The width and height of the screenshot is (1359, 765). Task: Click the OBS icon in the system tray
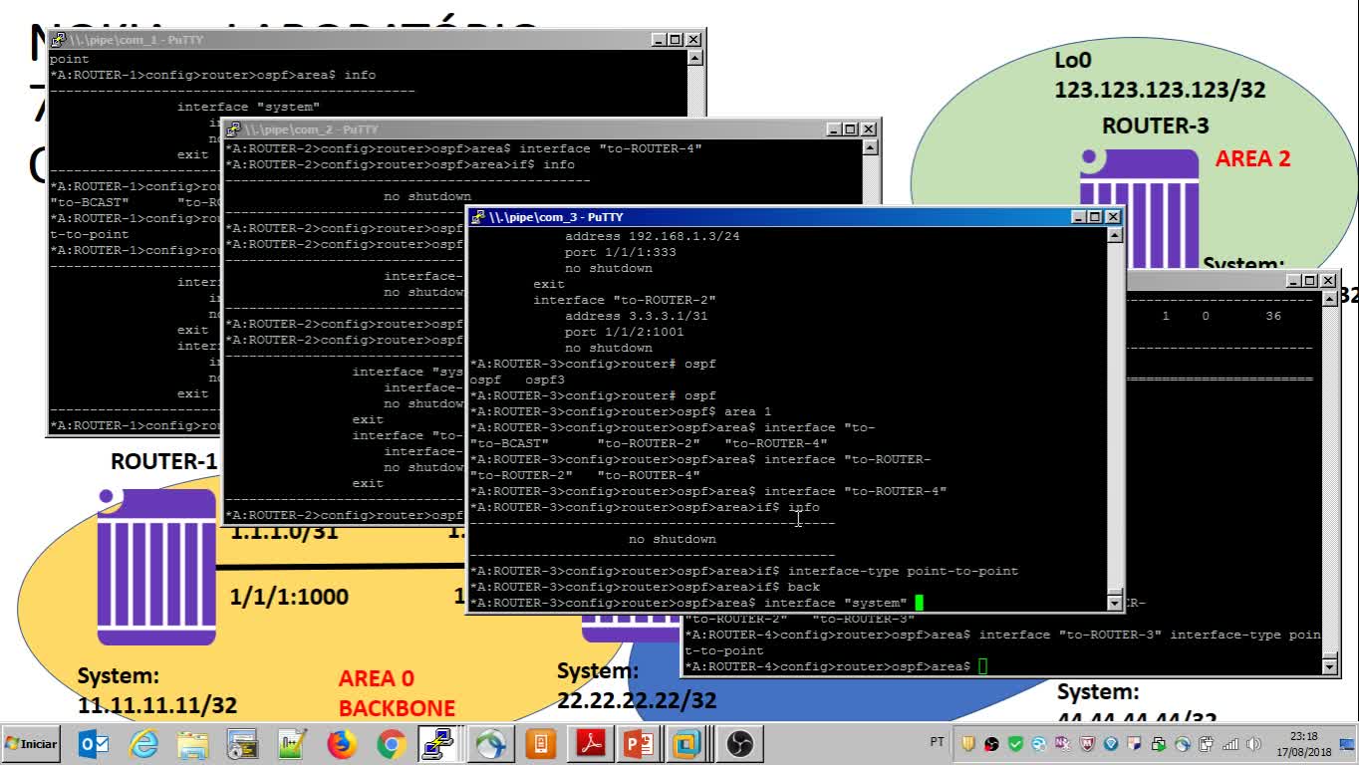point(991,743)
